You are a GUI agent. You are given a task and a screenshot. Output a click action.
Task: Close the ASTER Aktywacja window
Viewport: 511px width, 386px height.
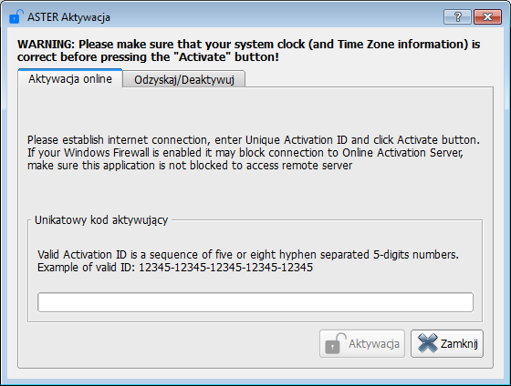(x=487, y=17)
